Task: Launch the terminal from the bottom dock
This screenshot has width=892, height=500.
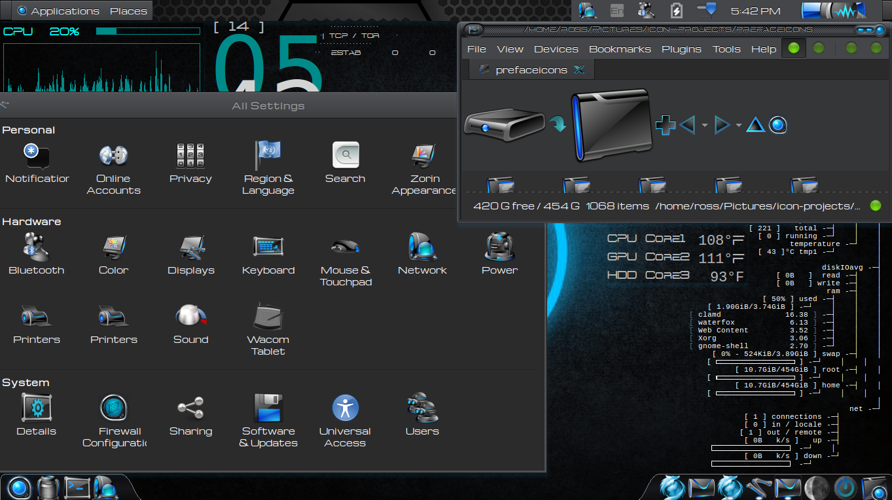Action: click(77, 488)
